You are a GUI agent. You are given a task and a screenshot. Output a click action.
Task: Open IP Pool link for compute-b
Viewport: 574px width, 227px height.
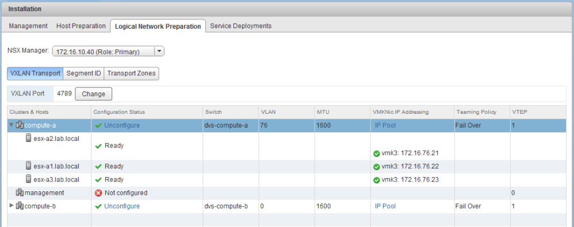(x=385, y=206)
